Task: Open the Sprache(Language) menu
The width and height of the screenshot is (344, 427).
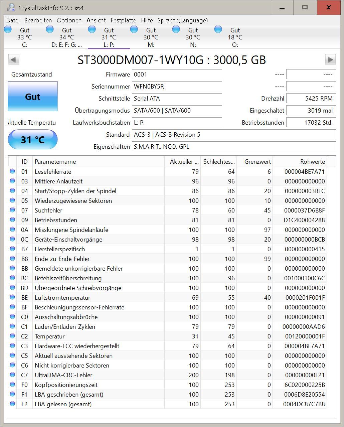Action: (183, 20)
